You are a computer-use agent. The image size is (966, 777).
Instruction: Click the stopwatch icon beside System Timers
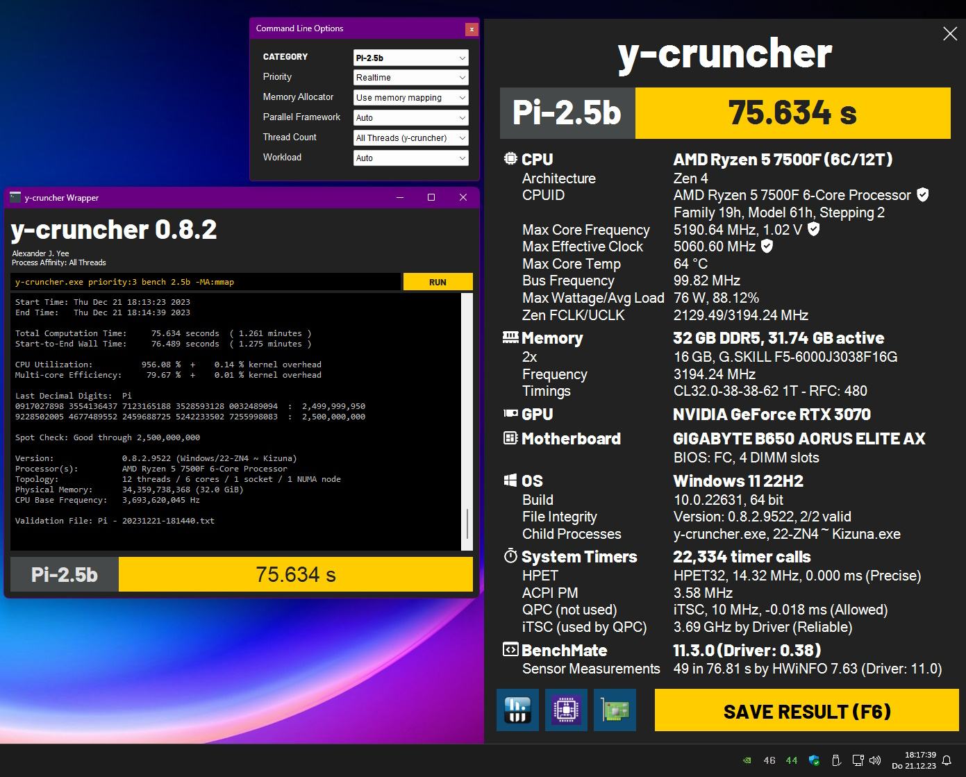click(510, 555)
